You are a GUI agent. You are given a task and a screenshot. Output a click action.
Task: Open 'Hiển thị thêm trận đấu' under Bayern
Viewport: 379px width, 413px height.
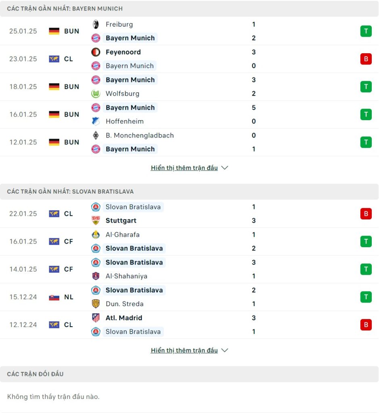tap(184, 168)
